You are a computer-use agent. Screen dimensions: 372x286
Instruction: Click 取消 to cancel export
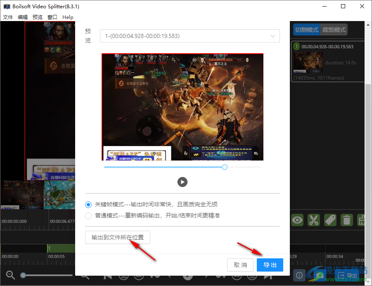(x=240, y=265)
